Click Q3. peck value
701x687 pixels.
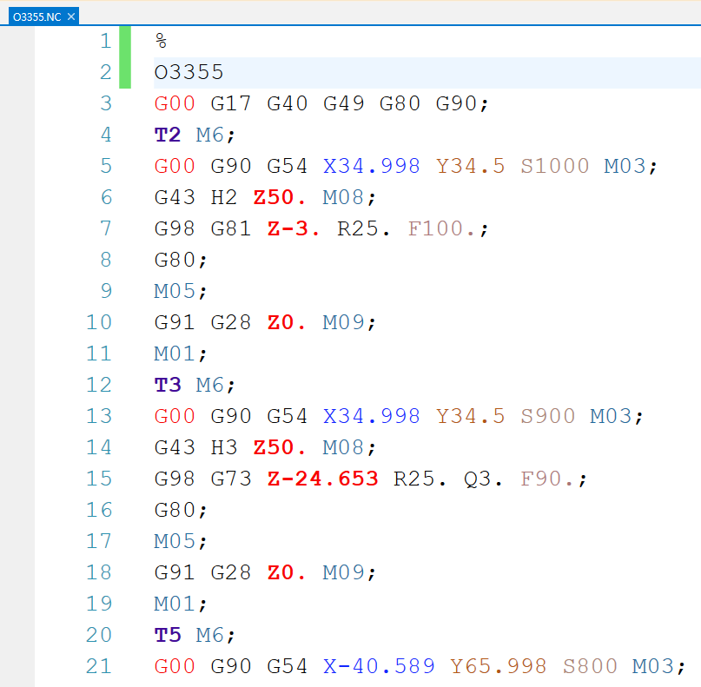(x=483, y=479)
